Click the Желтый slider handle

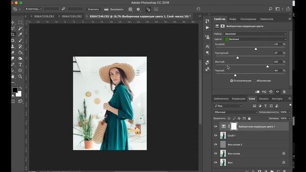[x=268, y=66]
